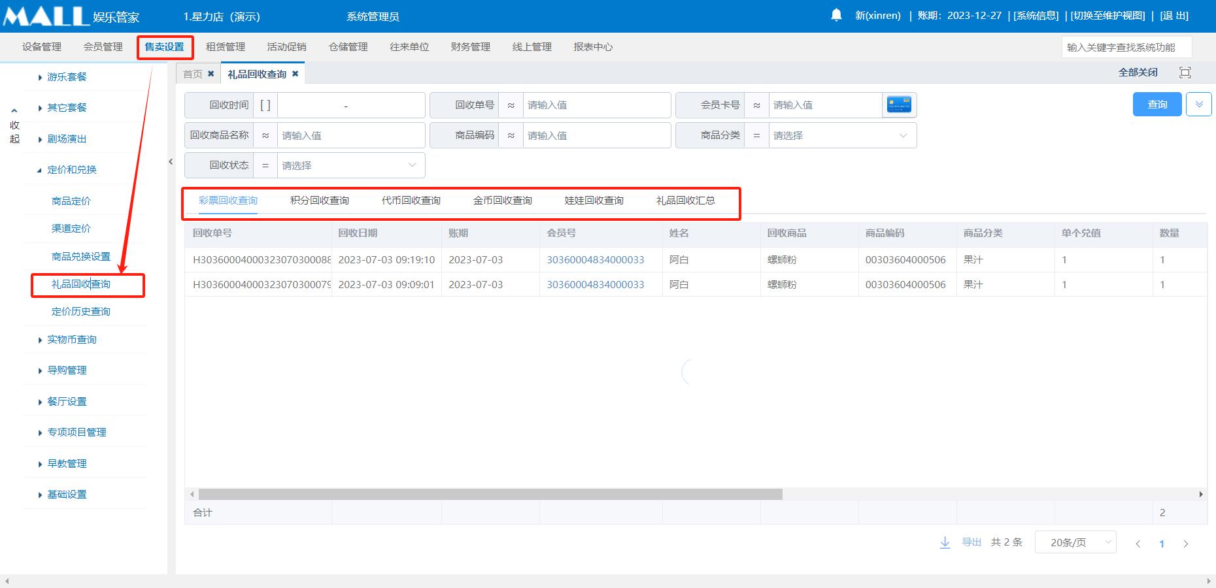
Task: Collapse the left sidebar panel arrow
Action: click(x=171, y=161)
